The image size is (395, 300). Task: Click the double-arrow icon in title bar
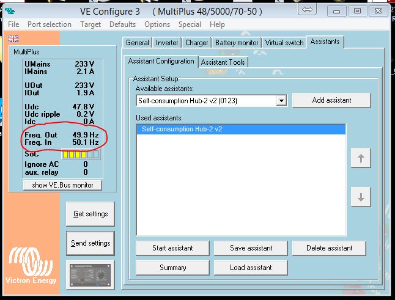307,10
